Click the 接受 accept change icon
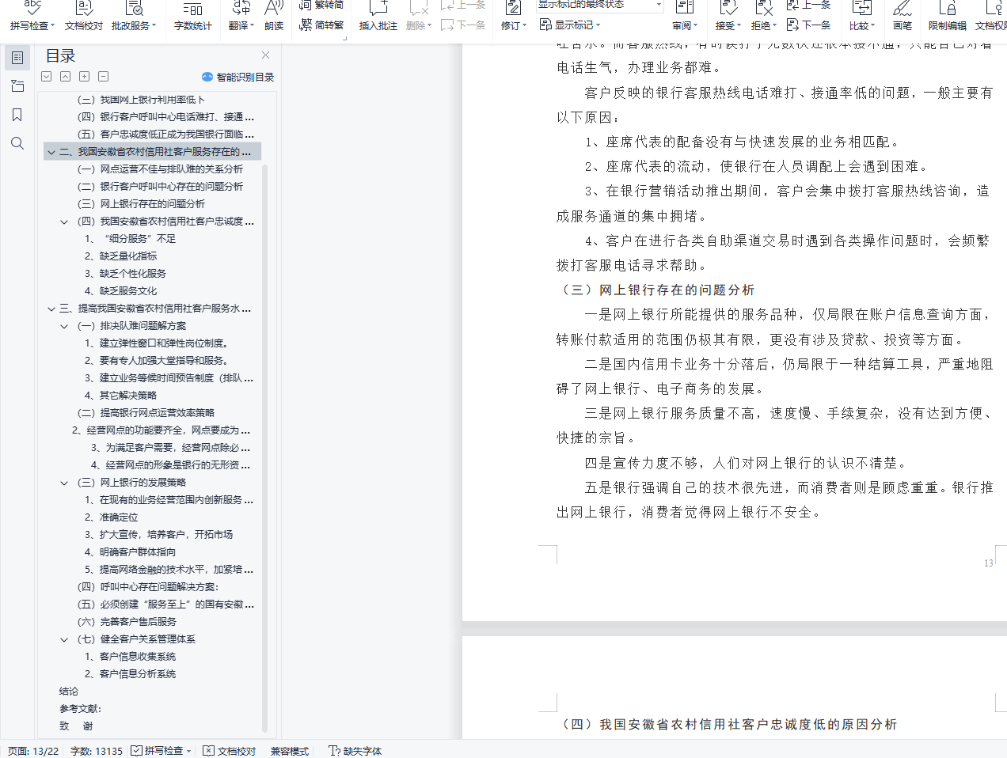Viewport: 1007px width, 758px height. point(728,16)
